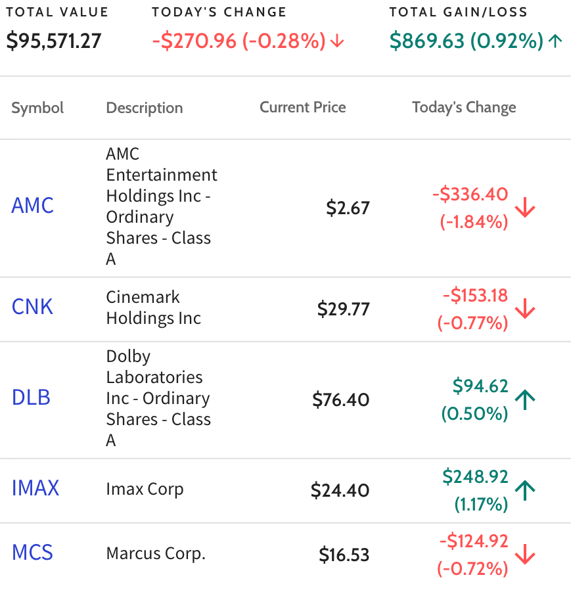Open the CNK ticker link
571x590 pixels.
[x=32, y=307]
